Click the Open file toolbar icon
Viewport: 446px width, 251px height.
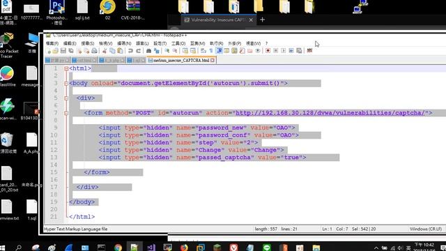(56, 51)
